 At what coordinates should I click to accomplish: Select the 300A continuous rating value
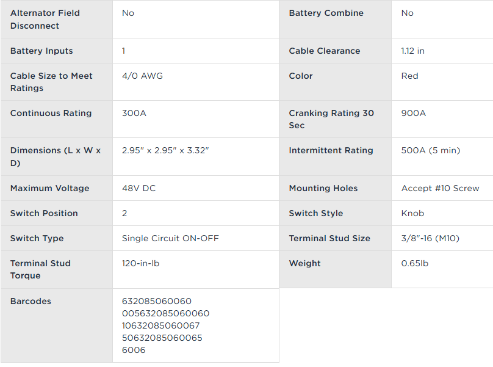134,113
